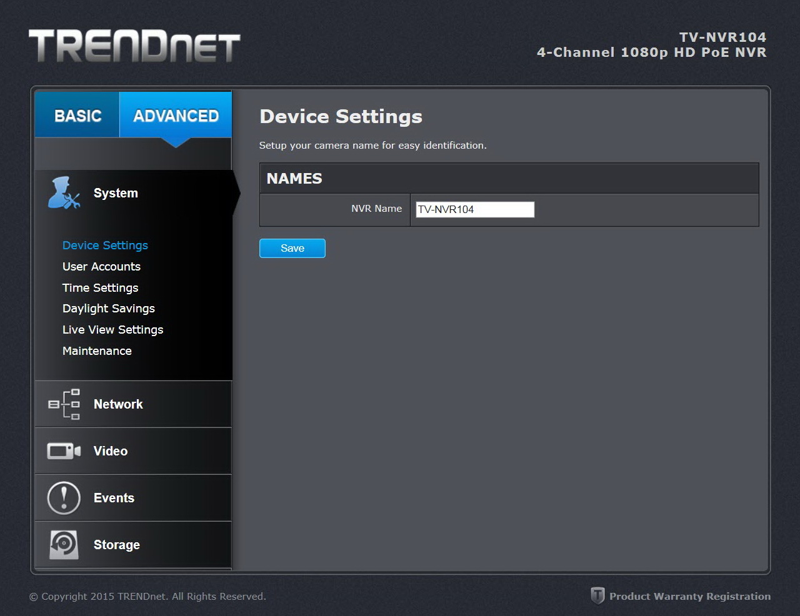Collapse the System menu section
This screenshot has width=800, height=616.
click(134, 193)
